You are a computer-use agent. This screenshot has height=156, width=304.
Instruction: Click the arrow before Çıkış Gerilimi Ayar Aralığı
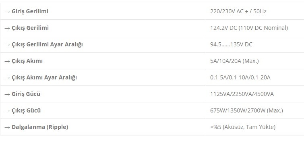coord(7,45)
